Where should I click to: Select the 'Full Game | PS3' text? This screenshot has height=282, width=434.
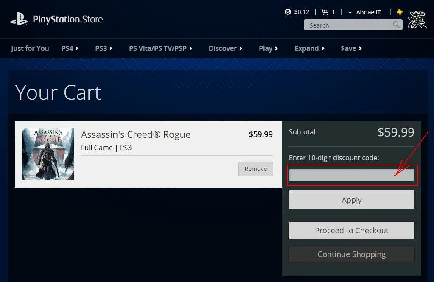(106, 148)
